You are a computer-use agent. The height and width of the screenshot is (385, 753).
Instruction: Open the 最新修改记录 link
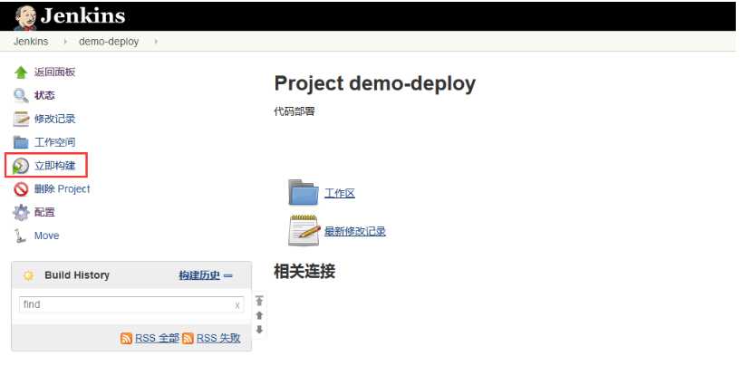pyautogui.click(x=355, y=231)
